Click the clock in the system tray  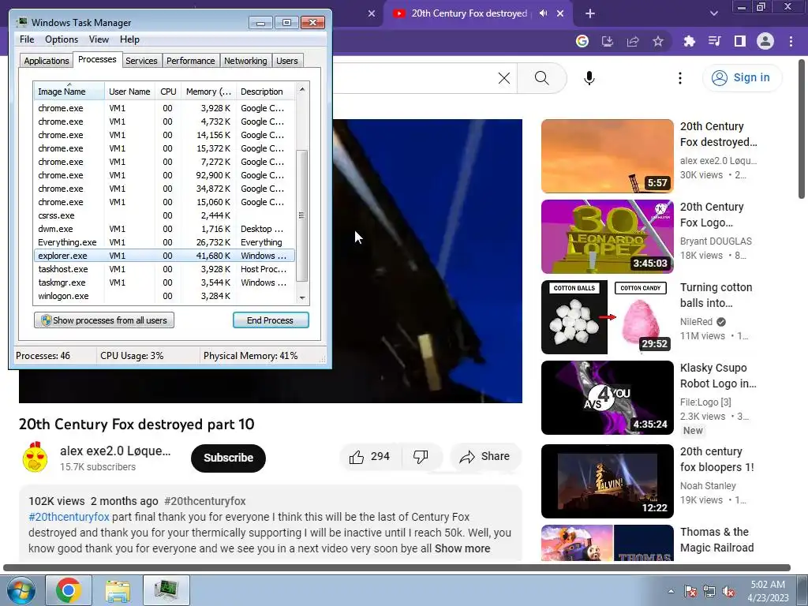pyautogui.click(x=768, y=591)
